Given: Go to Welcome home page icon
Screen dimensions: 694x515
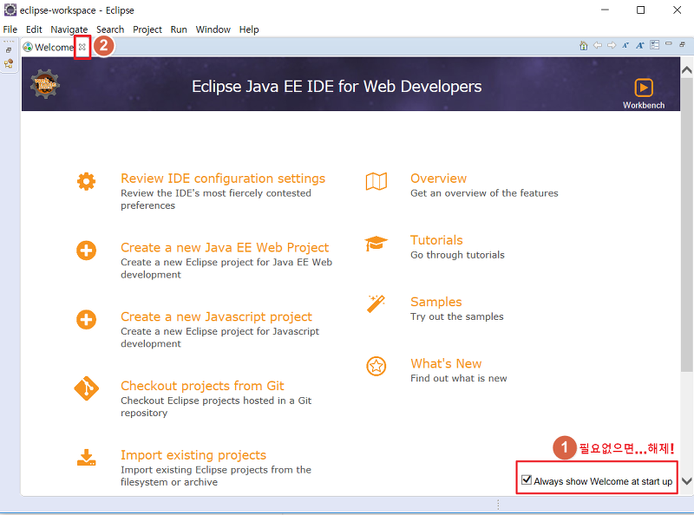Looking at the screenshot, I should coord(584,46).
